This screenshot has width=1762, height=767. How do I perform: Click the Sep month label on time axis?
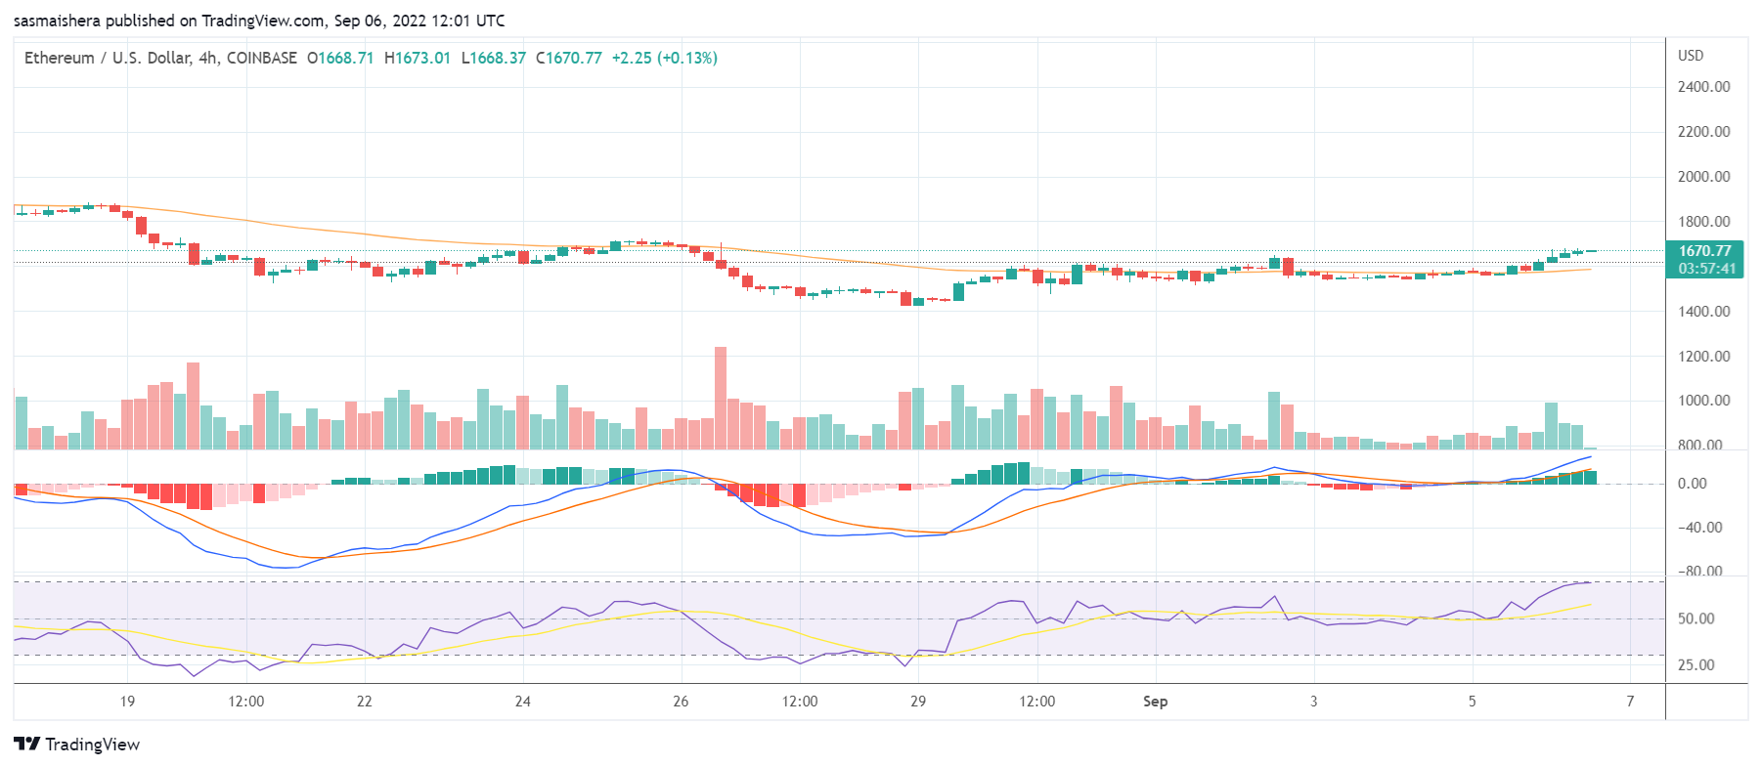tap(1155, 702)
